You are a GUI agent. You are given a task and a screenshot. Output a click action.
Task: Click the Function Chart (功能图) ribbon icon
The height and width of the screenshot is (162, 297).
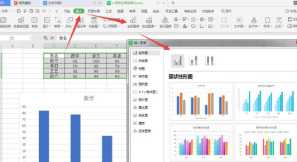coord(94,22)
